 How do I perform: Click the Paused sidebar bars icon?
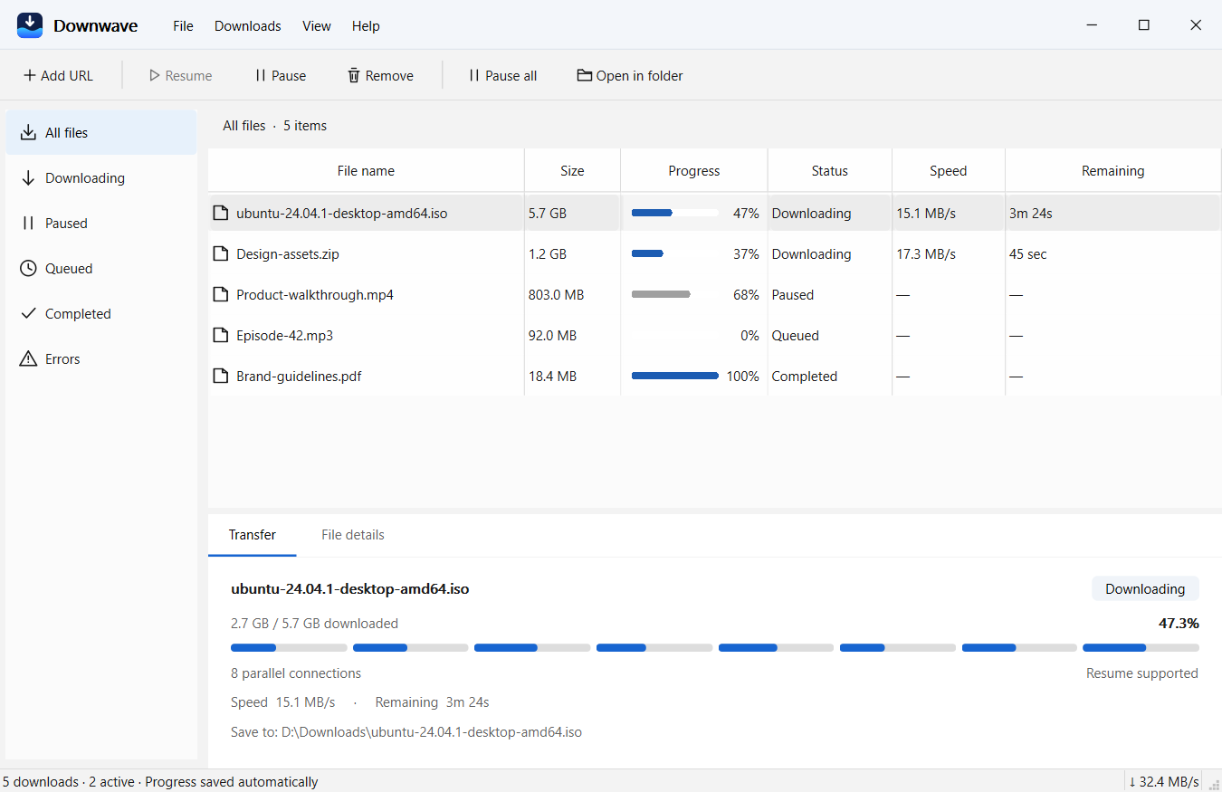tap(29, 224)
